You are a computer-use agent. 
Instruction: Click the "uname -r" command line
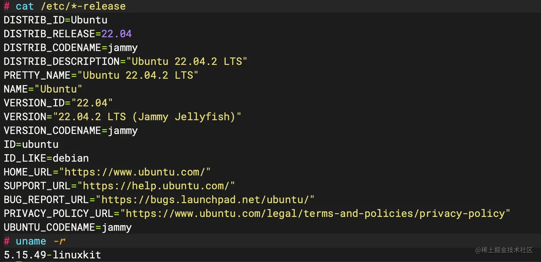click(40, 241)
